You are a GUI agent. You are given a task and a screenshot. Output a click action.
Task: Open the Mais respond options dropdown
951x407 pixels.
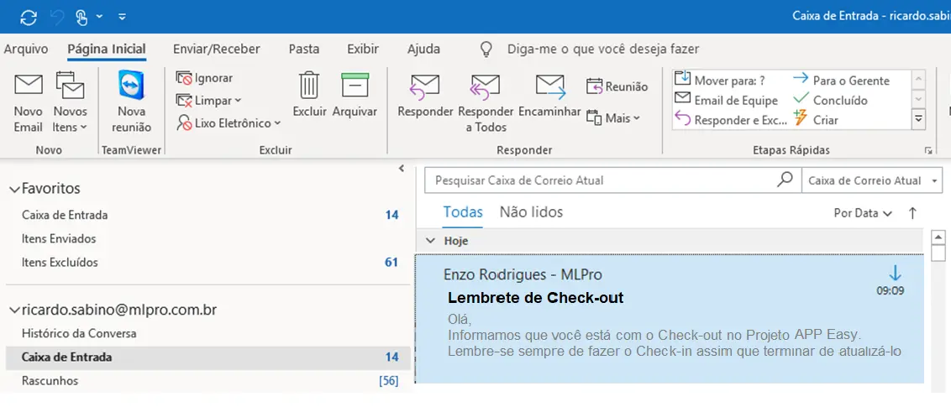(614, 118)
